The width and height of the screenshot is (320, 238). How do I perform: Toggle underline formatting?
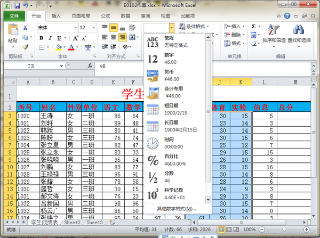click(x=59, y=38)
